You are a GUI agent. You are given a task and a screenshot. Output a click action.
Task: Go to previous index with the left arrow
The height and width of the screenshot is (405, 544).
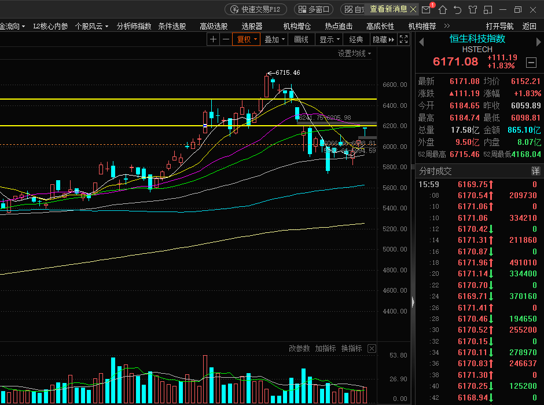[x=421, y=42]
